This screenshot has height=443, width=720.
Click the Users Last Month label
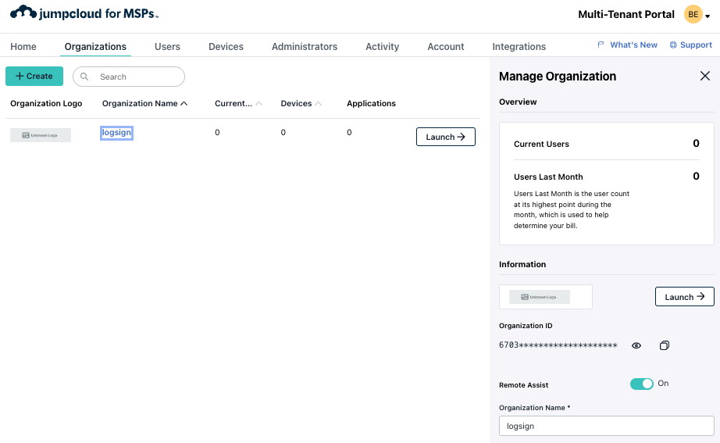coord(548,177)
